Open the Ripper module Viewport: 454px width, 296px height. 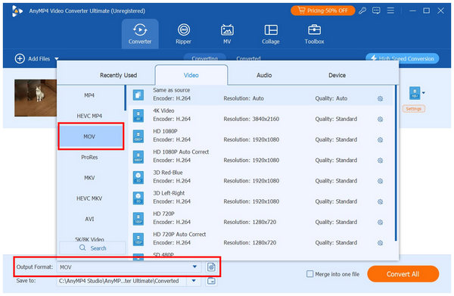point(184,34)
